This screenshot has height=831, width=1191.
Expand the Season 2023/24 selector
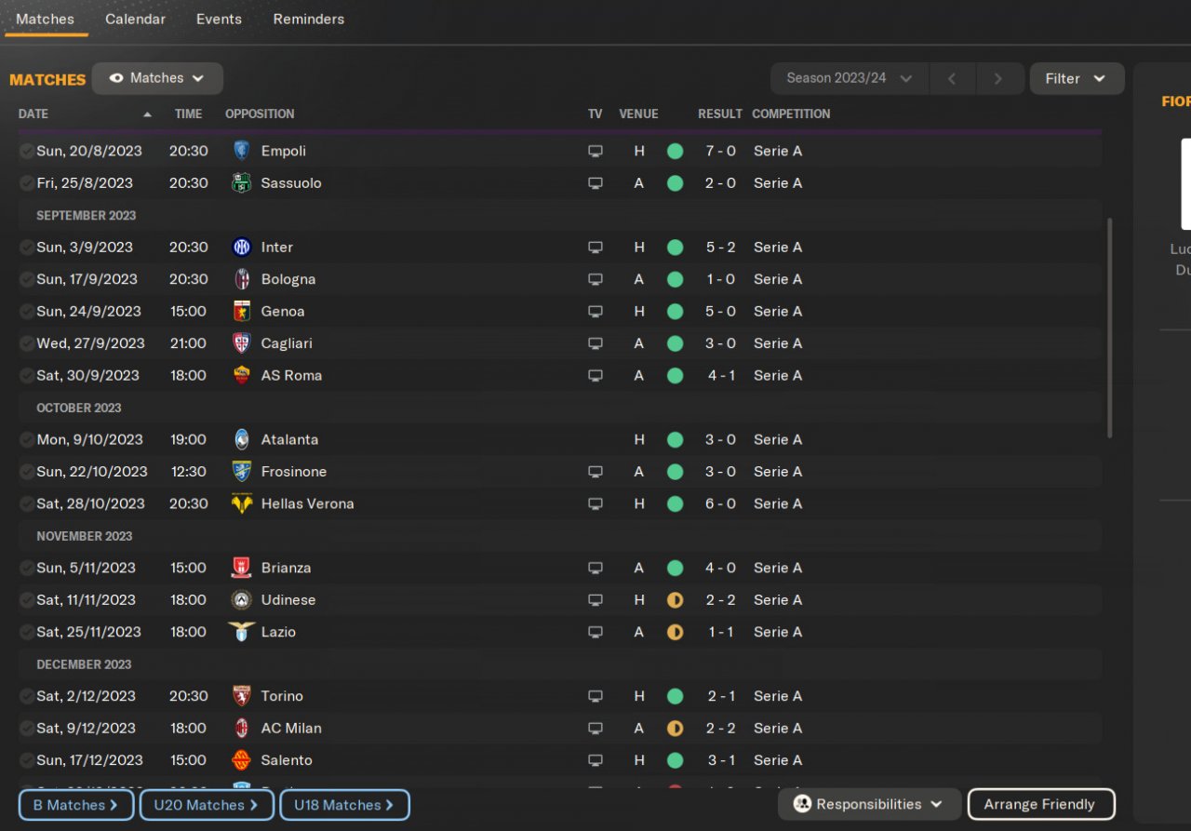[849, 79]
